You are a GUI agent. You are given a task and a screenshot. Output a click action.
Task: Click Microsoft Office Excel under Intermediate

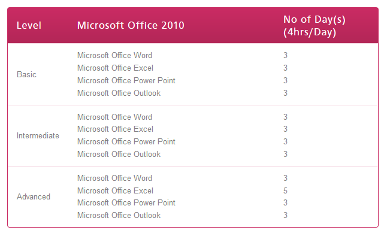coord(115,129)
